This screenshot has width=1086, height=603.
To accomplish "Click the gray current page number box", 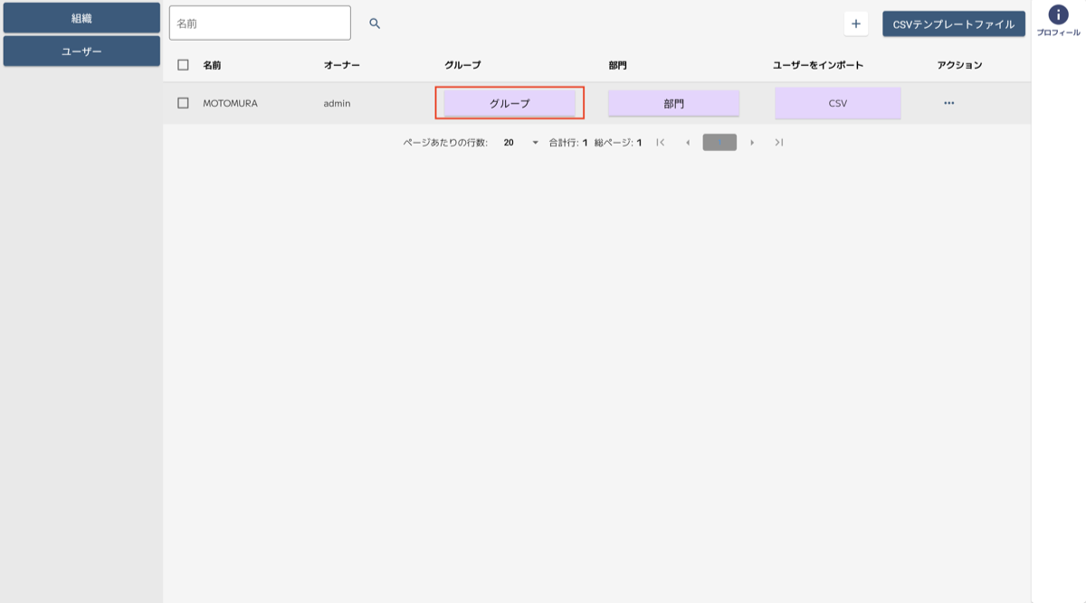I will point(719,143).
